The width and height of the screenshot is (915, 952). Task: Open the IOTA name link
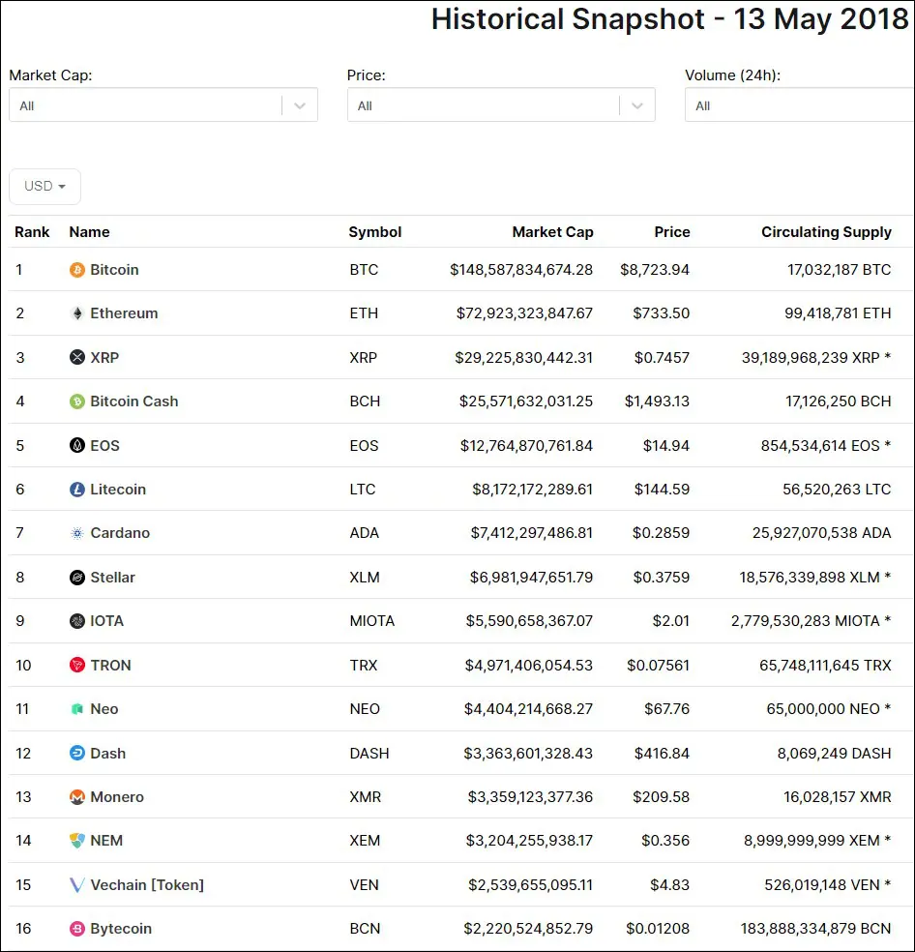pyautogui.click(x=106, y=621)
